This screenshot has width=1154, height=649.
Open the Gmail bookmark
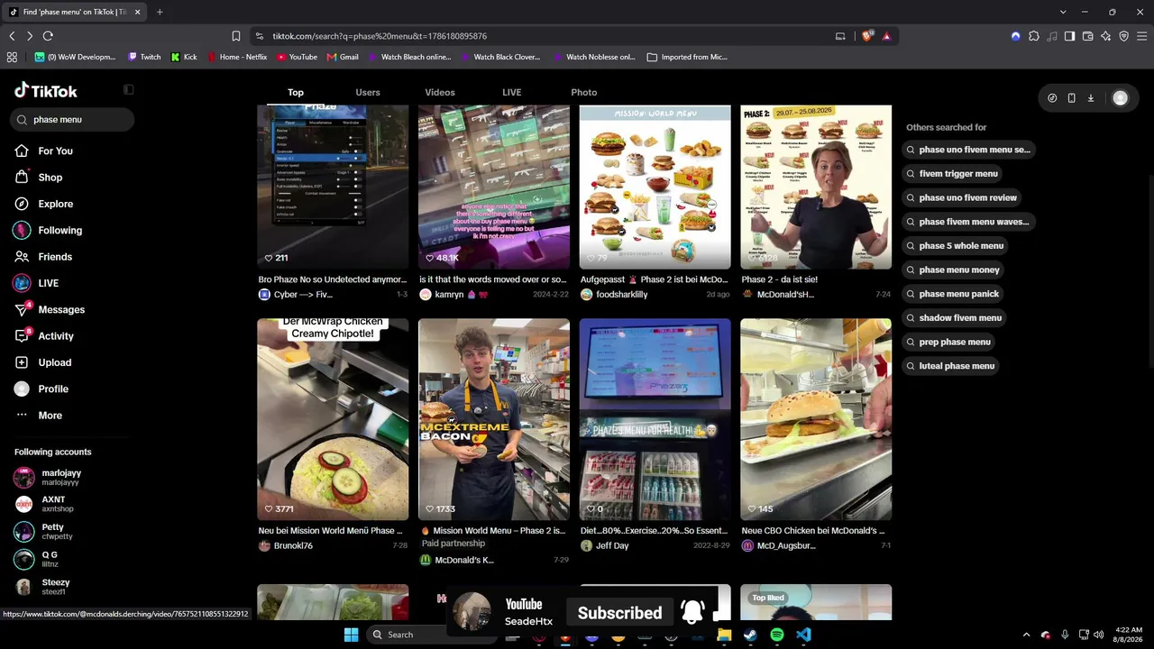343,57
